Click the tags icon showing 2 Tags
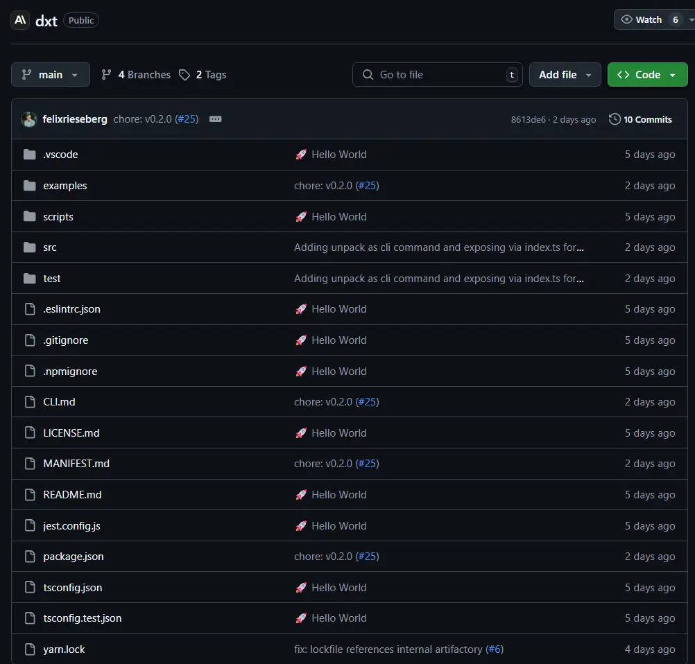Screen dimensions: 695x664 pyautogui.click(x=185, y=75)
